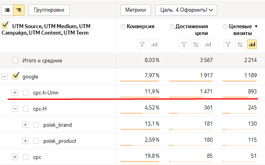Switch to flat list view icon
Image resolution: width=265 pixels, height=165 pixels.
pos(7,10)
